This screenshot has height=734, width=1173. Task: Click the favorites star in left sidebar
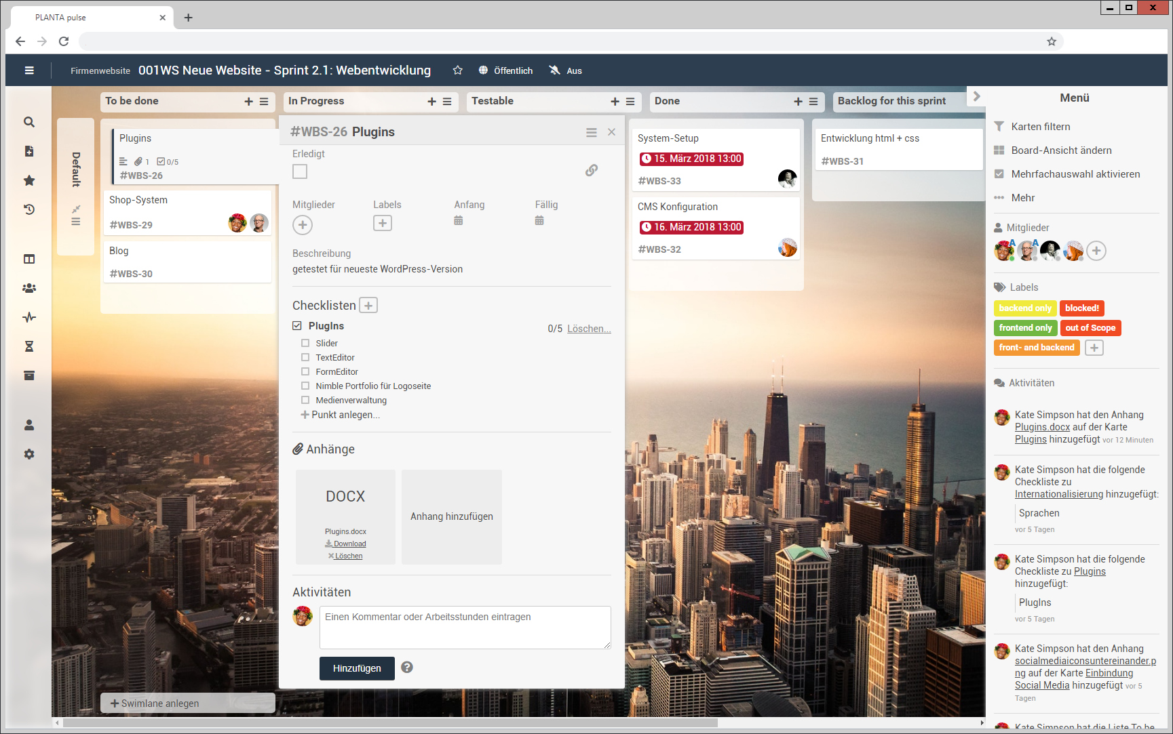[x=29, y=180]
